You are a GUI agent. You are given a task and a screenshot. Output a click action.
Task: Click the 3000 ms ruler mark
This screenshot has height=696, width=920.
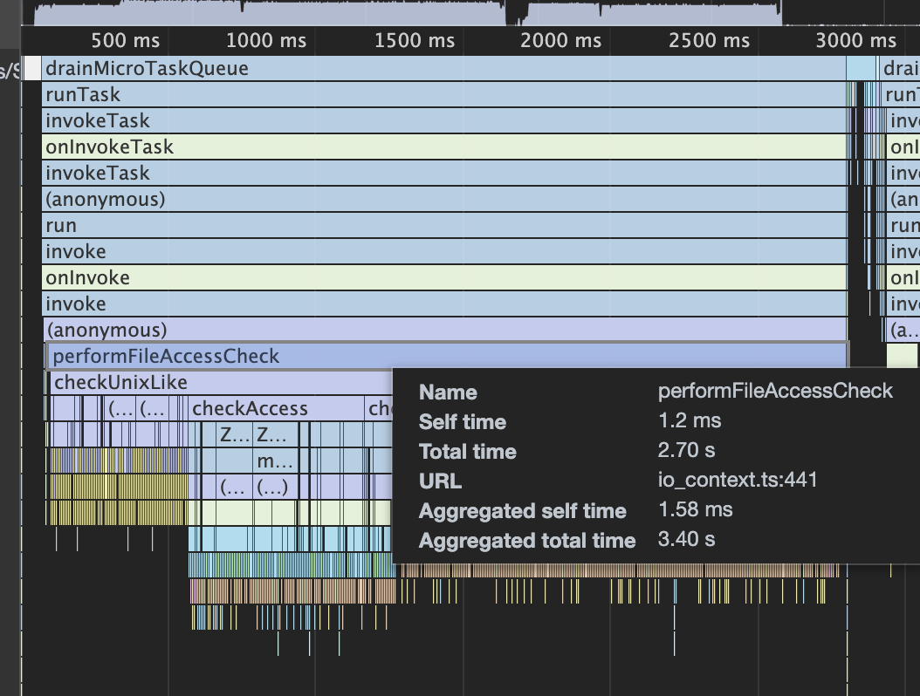(x=856, y=40)
